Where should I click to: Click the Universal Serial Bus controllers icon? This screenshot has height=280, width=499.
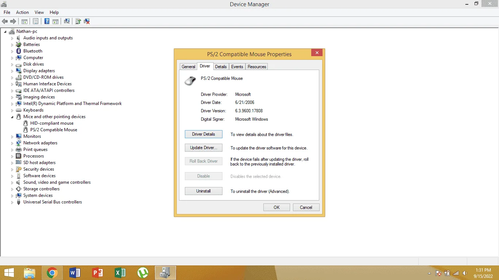pyautogui.click(x=19, y=202)
